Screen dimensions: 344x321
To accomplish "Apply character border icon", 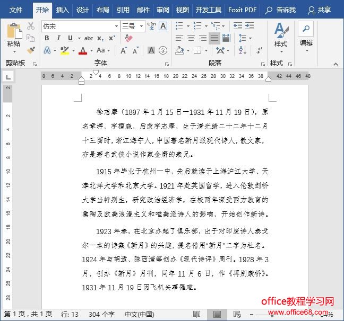I will pos(163,26).
